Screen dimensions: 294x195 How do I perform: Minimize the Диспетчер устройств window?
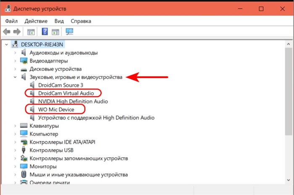tap(240, 9)
